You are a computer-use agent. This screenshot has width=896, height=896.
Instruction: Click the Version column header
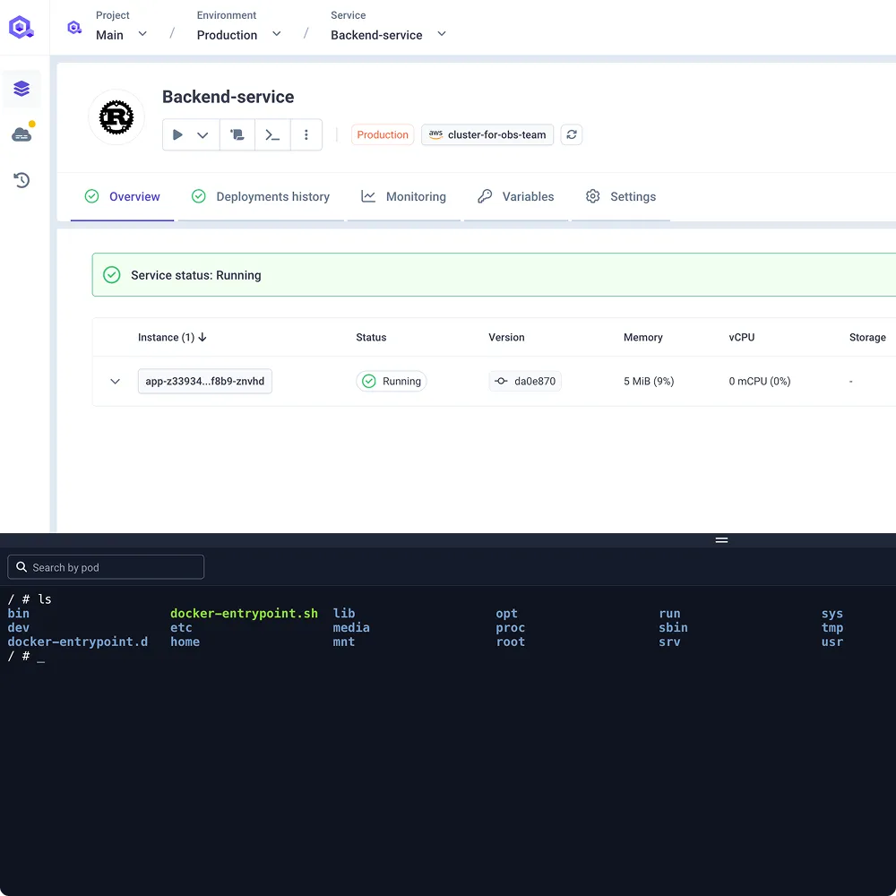point(506,337)
